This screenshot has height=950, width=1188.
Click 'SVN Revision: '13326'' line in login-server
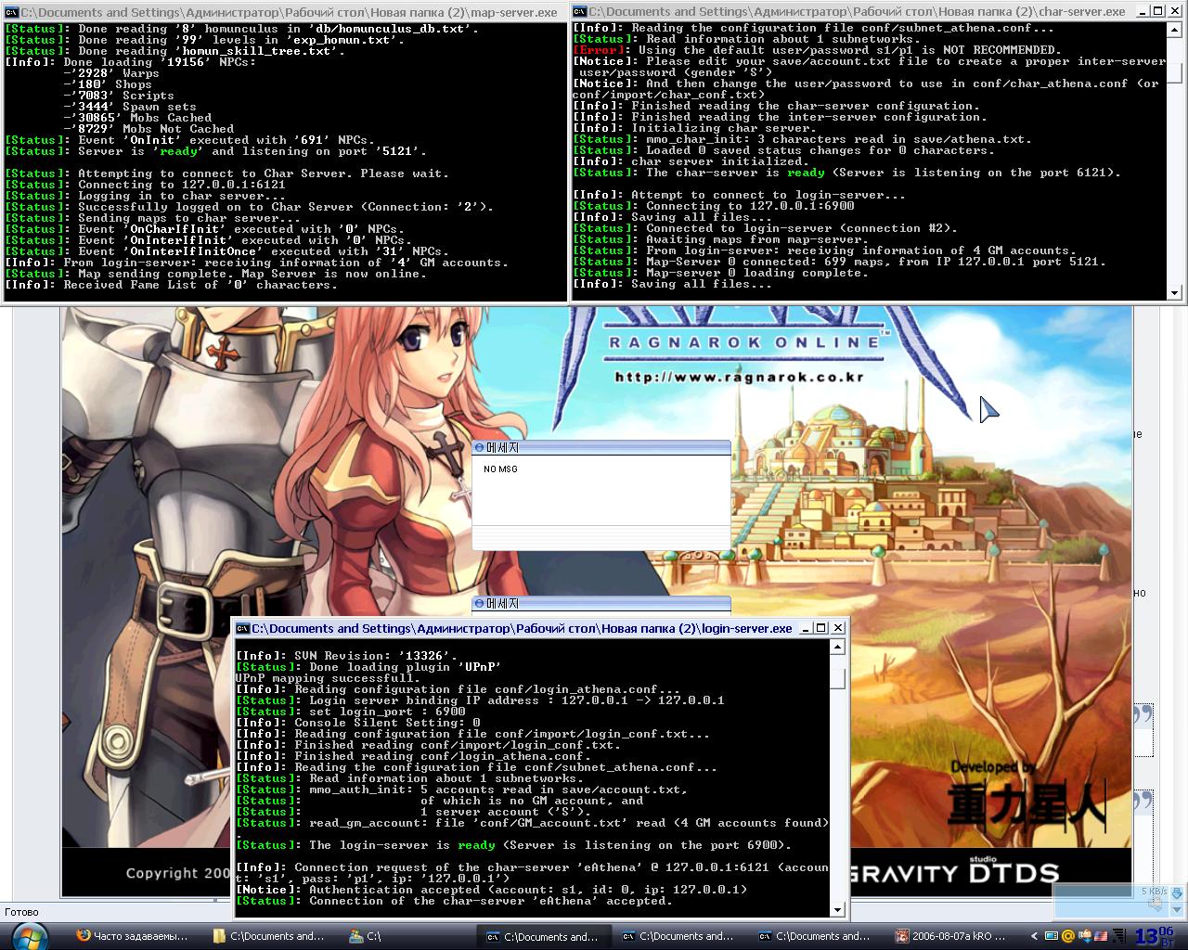pos(349,656)
